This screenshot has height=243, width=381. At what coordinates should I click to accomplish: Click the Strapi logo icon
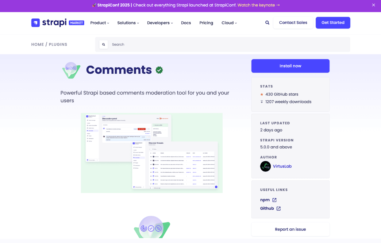(36, 23)
